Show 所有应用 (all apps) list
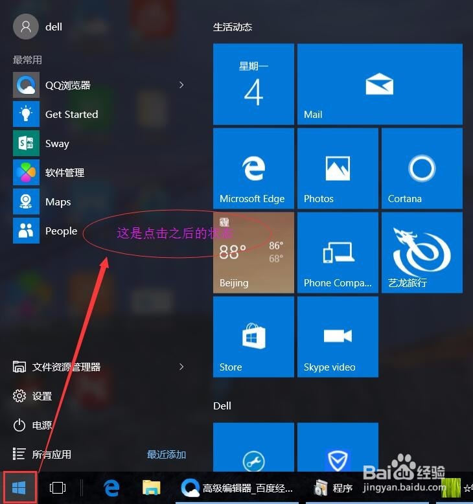 point(42,454)
